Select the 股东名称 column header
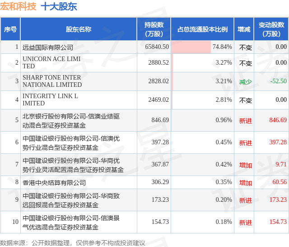The width and height of the screenshot is (289, 247). point(79,29)
